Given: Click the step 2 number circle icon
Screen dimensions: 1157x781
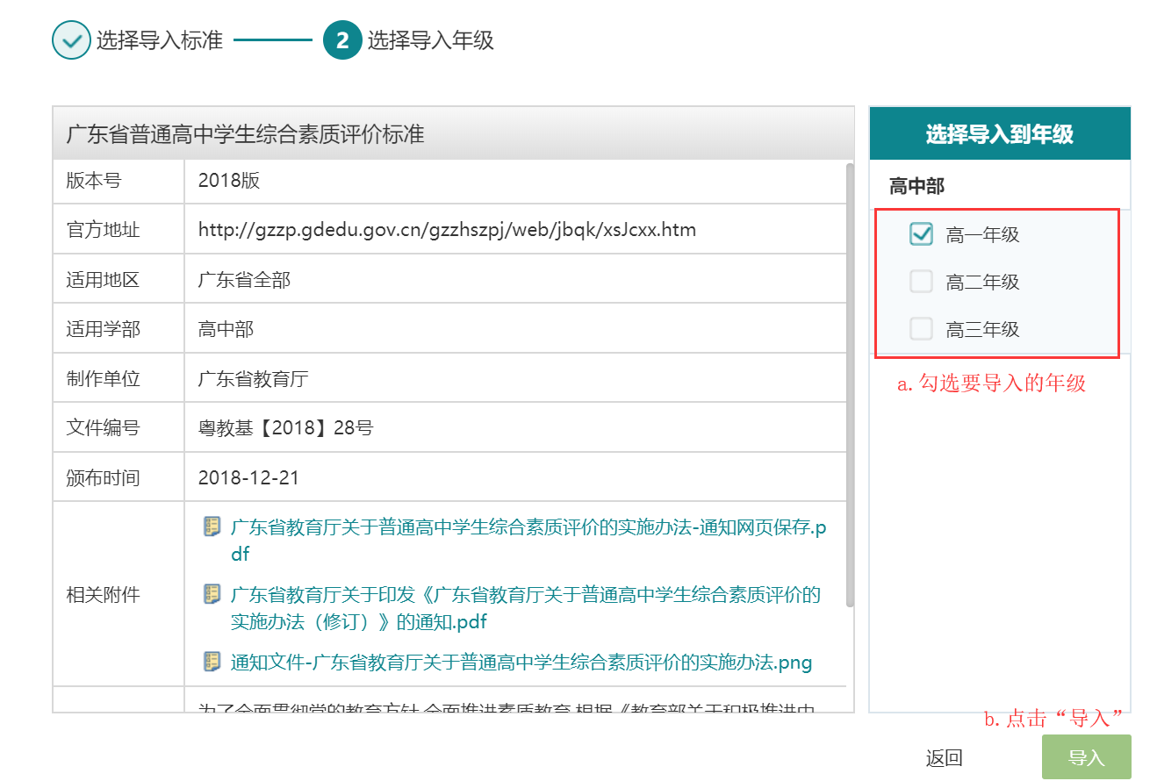Looking at the screenshot, I should (x=342, y=40).
